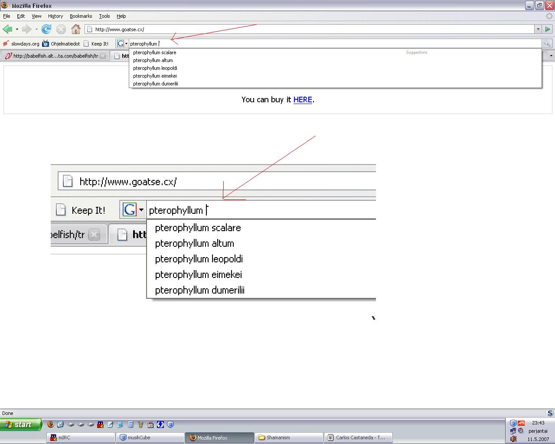Click the ATI tray icon
The height and width of the screenshot is (444, 555).
[521, 423]
